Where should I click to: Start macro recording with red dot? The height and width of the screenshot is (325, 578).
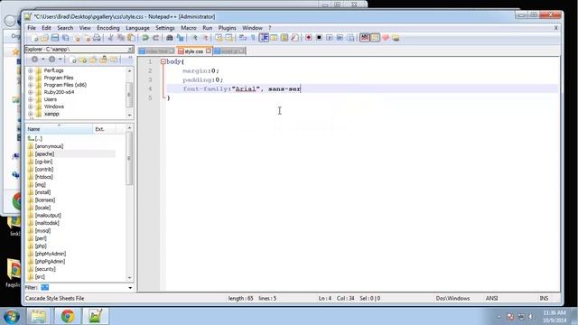click(x=309, y=38)
